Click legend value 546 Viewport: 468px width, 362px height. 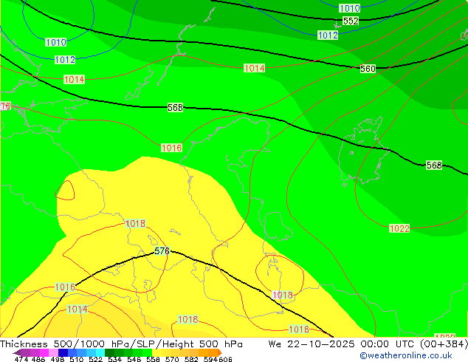point(134,359)
